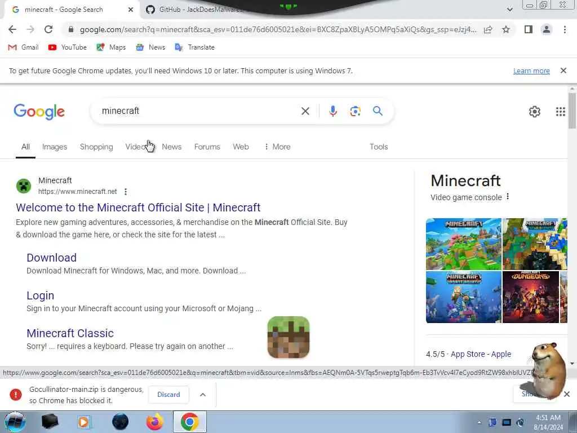Open the Chrome three-dot menu
577x433 pixels.
coord(565,29)
